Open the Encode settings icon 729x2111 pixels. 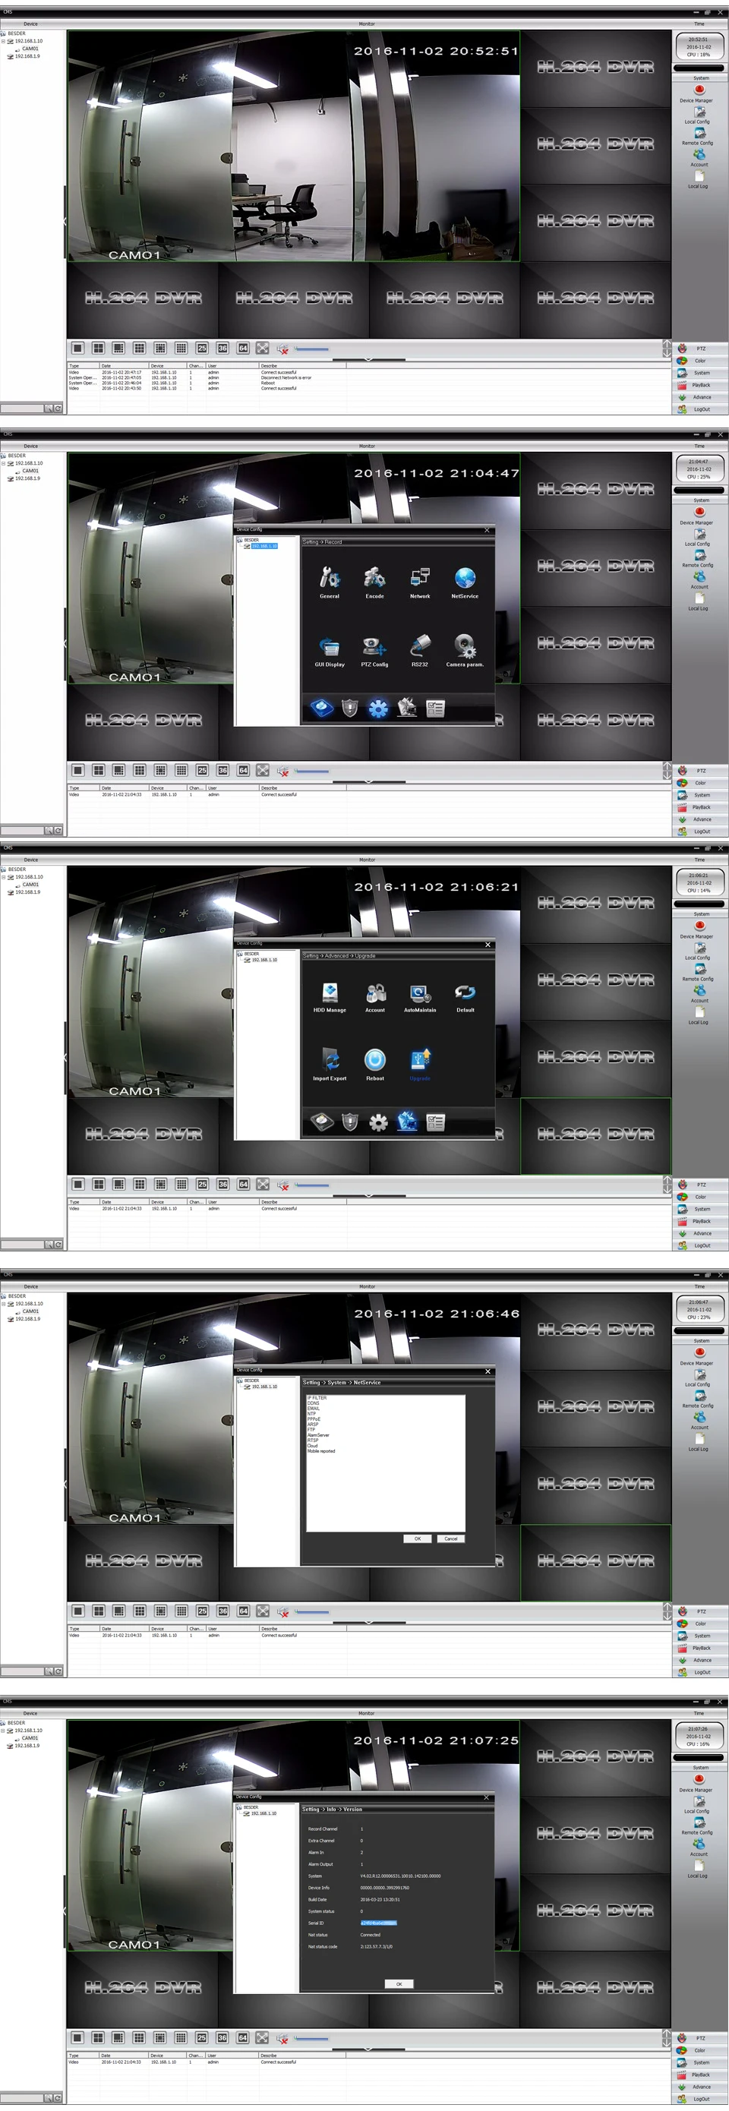[x=374, y=579]
